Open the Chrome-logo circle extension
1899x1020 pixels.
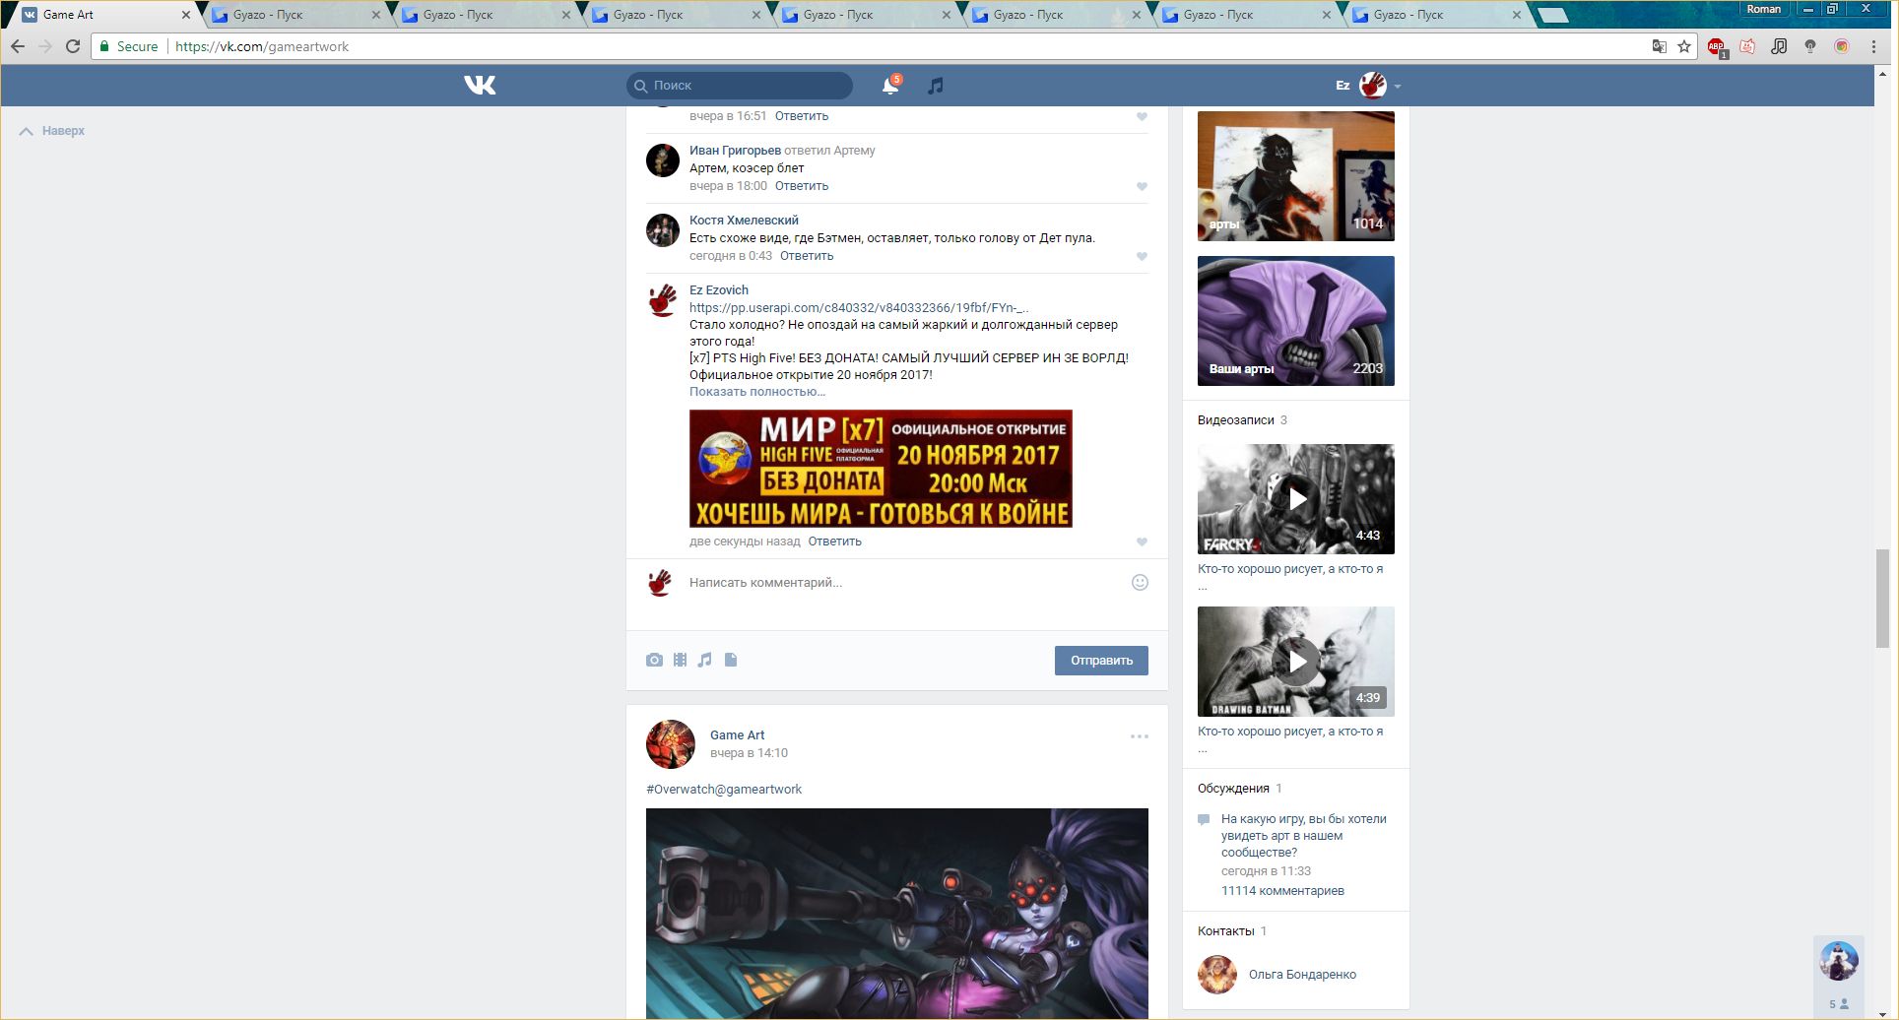tap(1842, 46)
